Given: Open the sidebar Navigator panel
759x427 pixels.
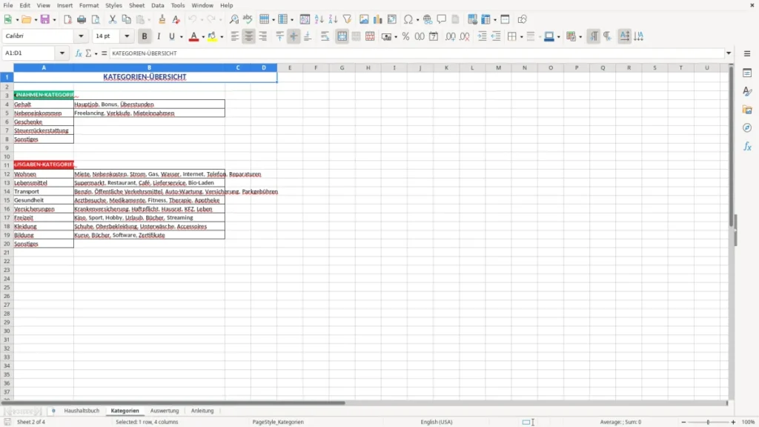Looking at the screenshot, I should (747, 128).
